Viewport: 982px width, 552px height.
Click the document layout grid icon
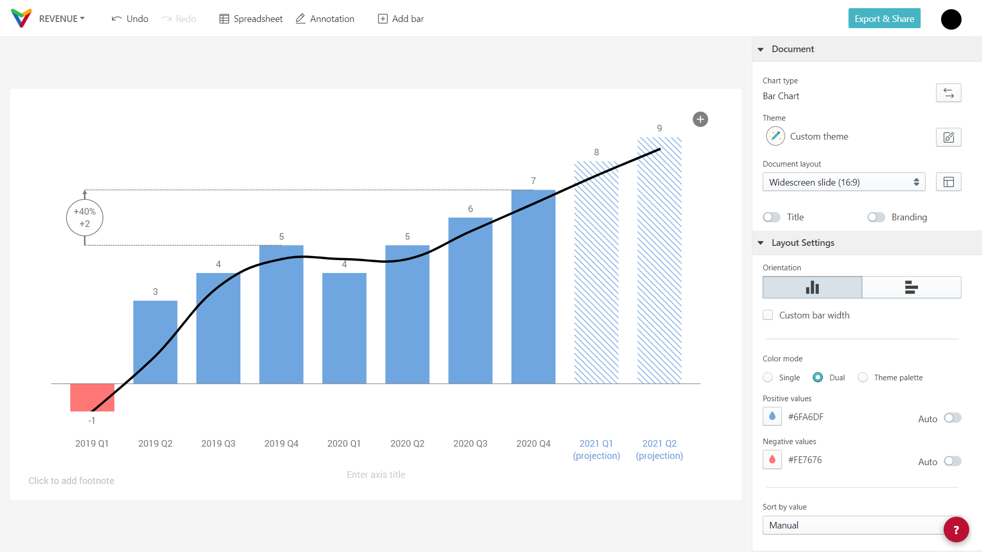tap(948, 182)
